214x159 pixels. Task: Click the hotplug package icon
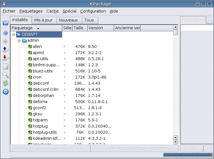pos(30,126)
